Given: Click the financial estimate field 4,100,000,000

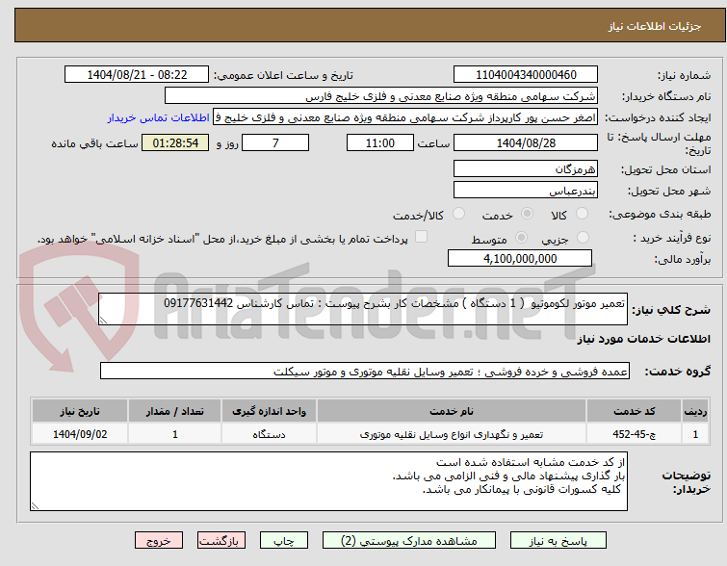Looking at the screenshot, I should [x=520, y=258].
